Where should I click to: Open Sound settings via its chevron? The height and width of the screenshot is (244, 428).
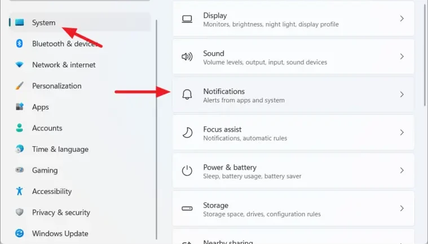401,57
